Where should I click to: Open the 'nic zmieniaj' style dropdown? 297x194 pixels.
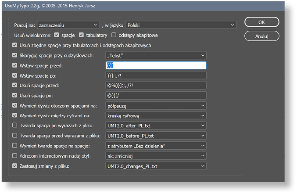point(156,156)
